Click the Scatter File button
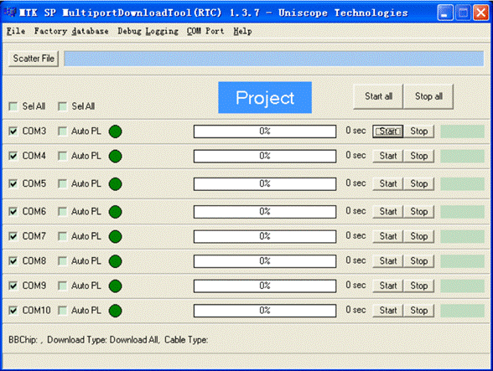The image size is (493, 371). [x=34, y=59]
